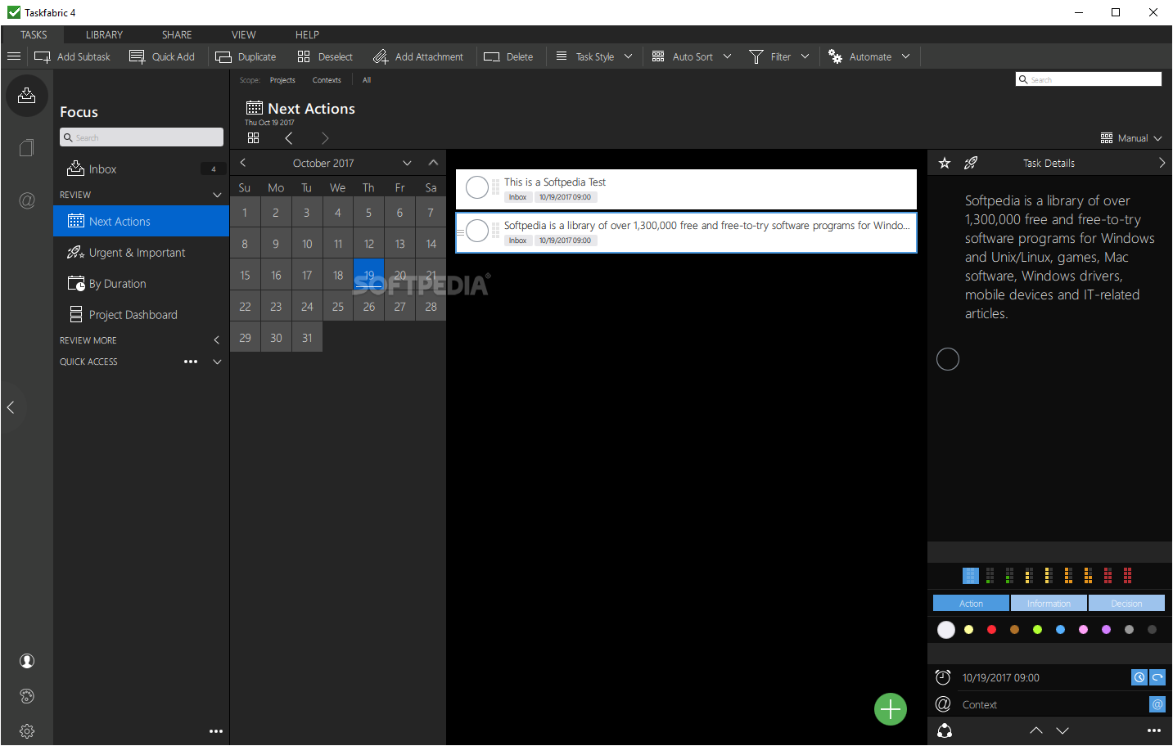Set time with blue clock button

(1139, 677)
